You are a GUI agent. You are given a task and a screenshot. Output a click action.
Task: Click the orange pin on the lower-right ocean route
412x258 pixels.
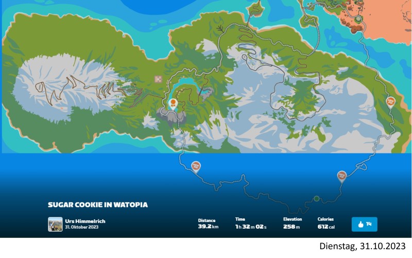[342, 175]
